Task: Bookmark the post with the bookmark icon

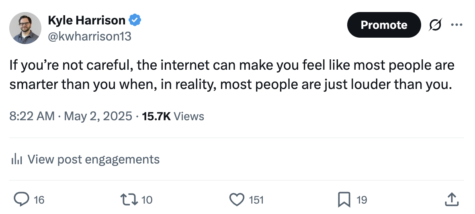Action: click(x=344, y=199)
